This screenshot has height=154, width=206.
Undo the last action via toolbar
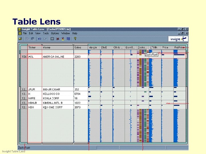40,39
